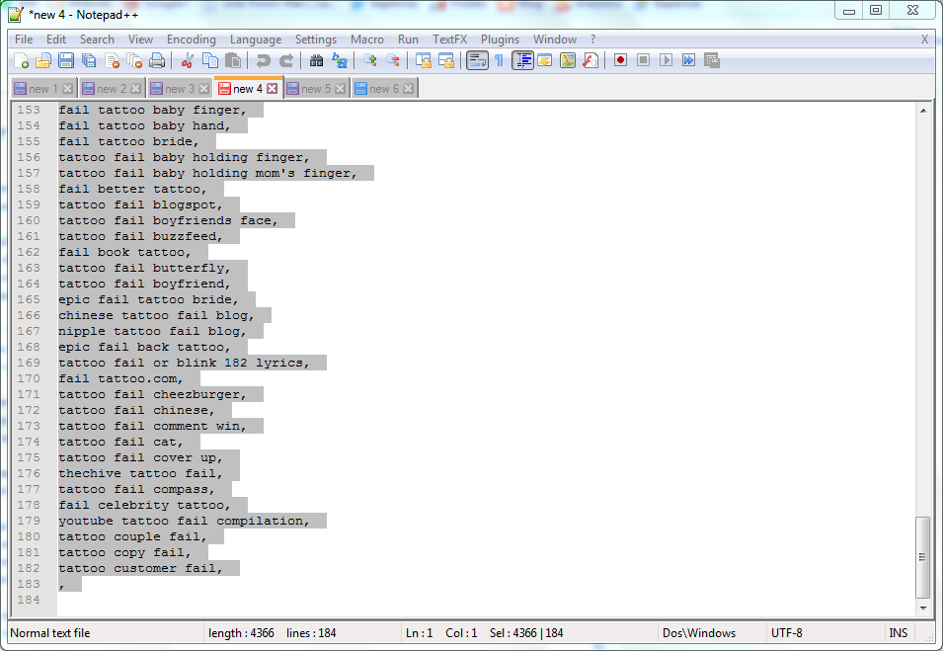Image resolution: width=943 pixels, height=651 pixels.
Task: Stop macro recording square button
Action: point(644,60)
